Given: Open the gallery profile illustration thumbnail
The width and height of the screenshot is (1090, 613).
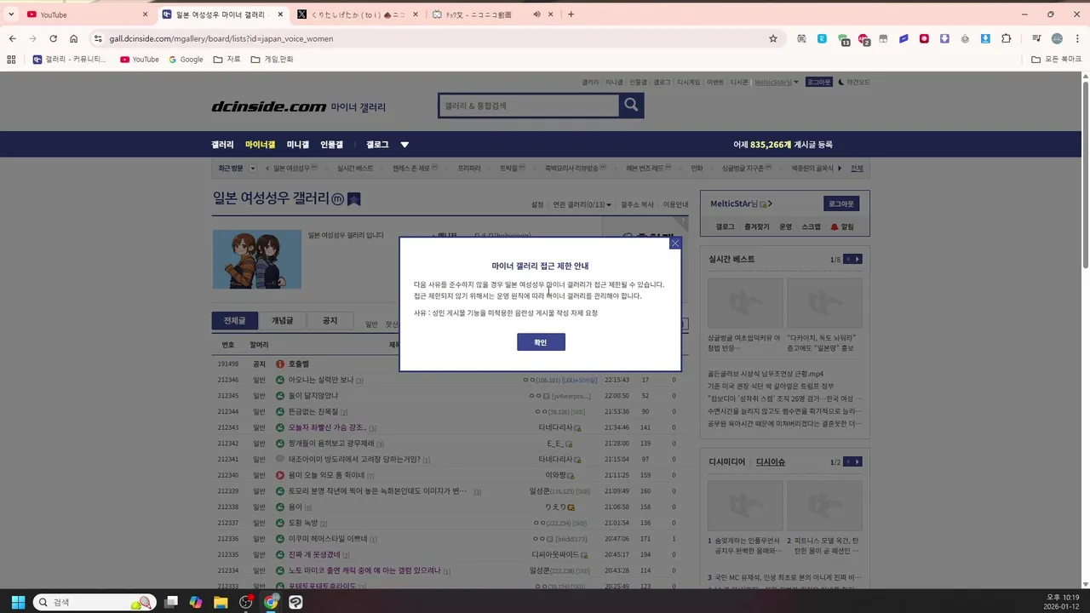Looking at the screenshot, I should (257, 259).
